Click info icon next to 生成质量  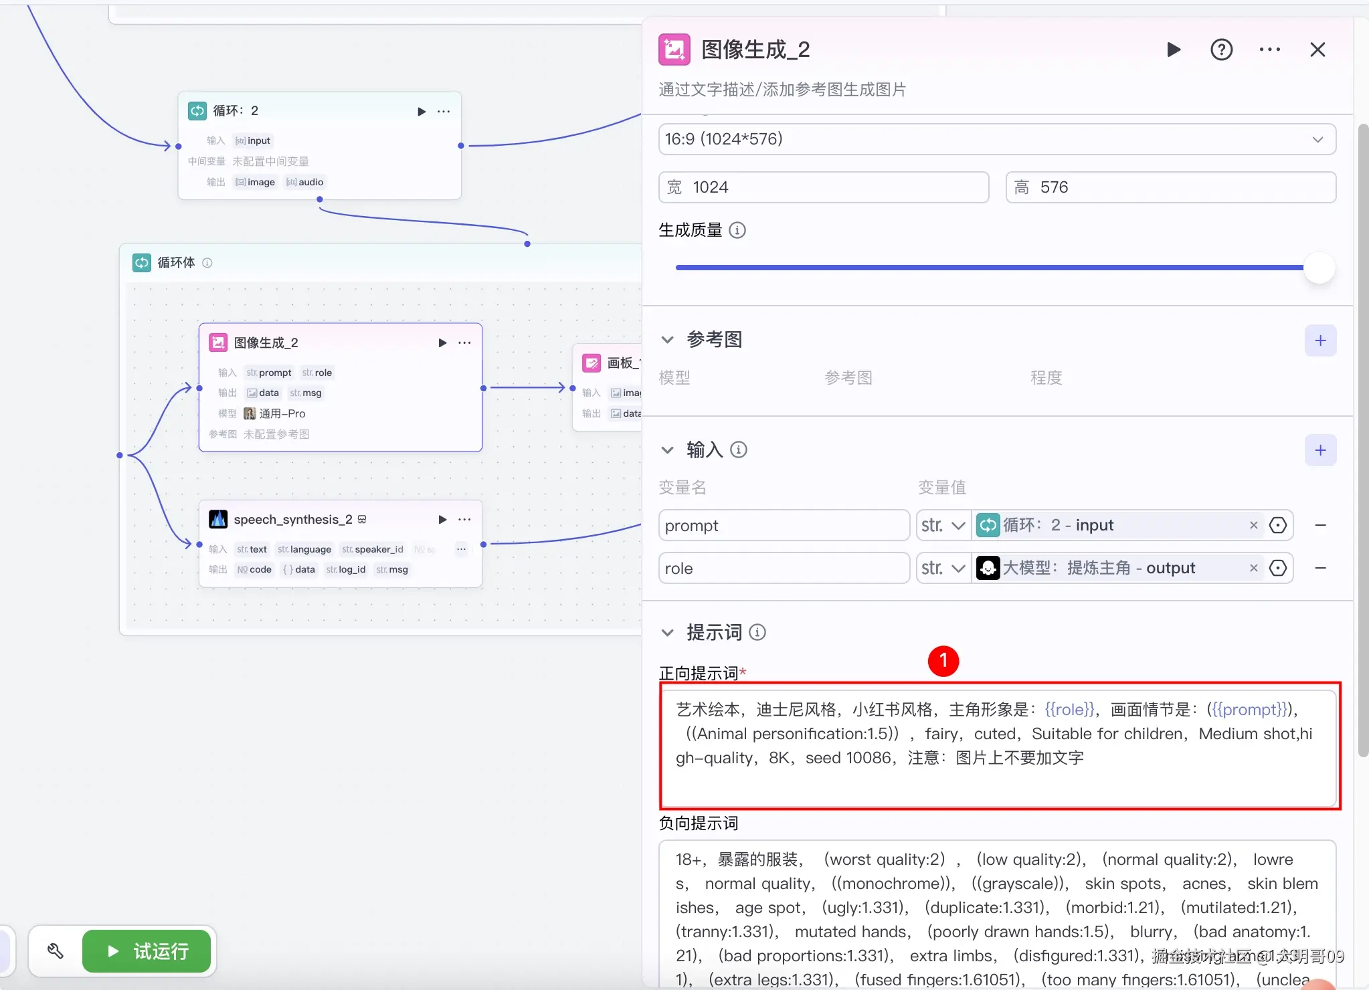[737, 230]
